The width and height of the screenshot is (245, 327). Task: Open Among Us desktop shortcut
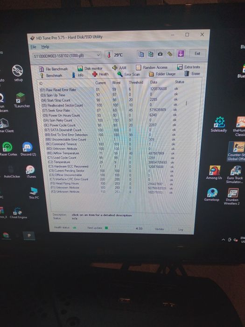point(214,173)
